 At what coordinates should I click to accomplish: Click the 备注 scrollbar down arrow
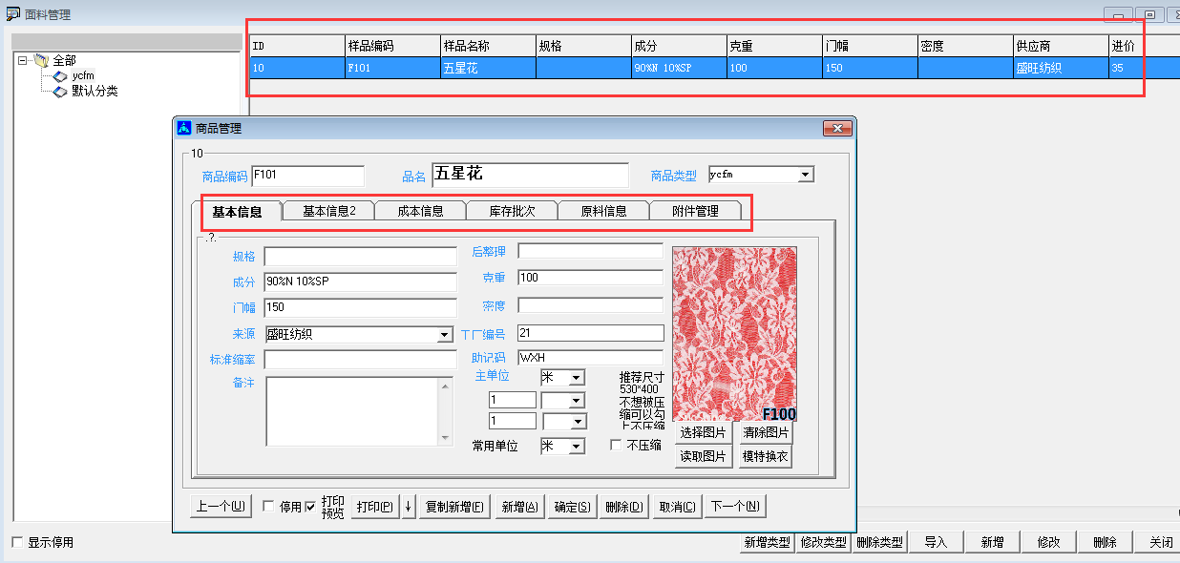tap(445, 438)
